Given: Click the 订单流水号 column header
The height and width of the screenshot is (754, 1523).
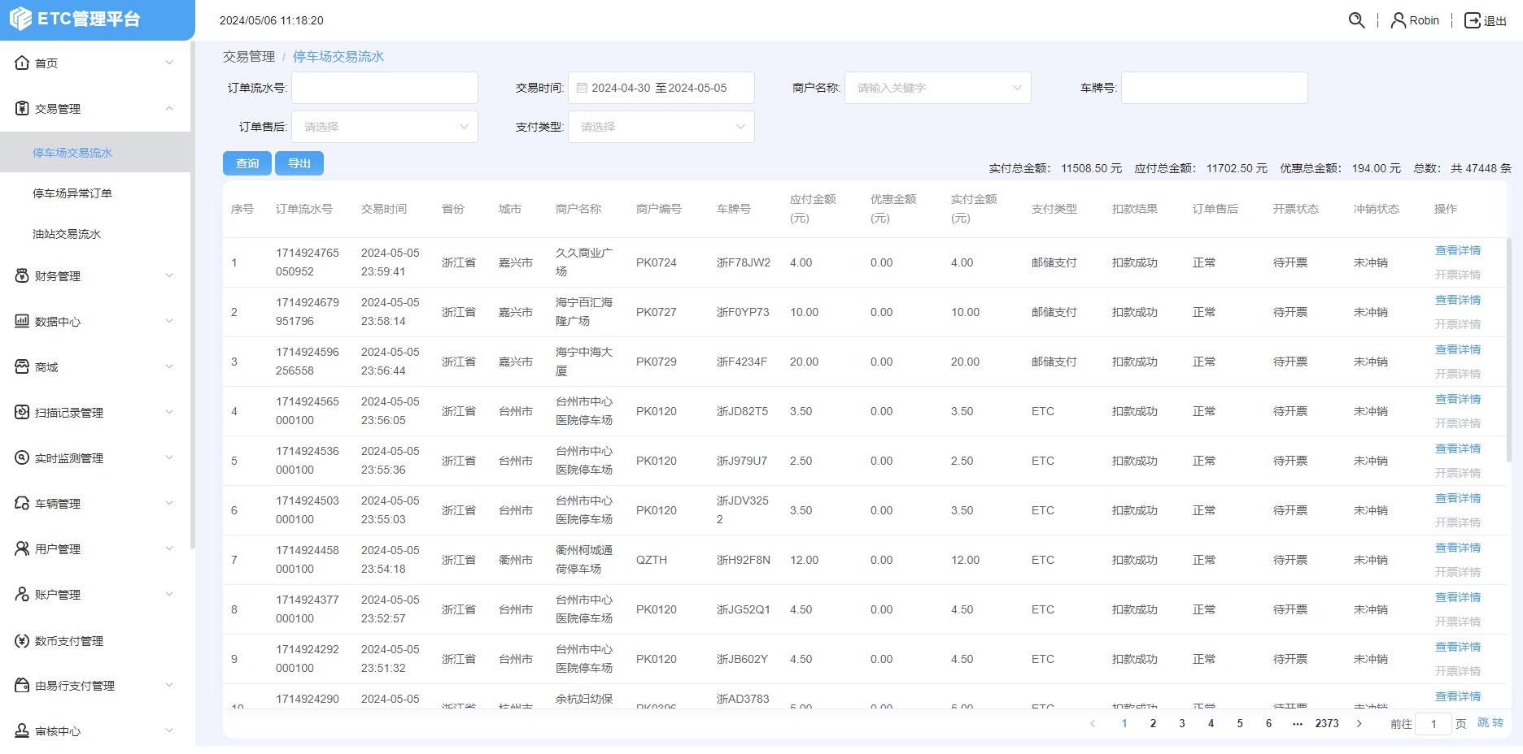Looking at the screenshot, I should coord(304,209).
